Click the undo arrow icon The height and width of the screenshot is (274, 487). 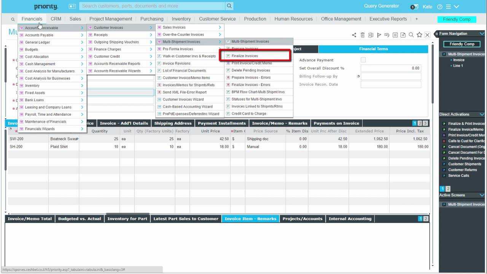point(387,35)
